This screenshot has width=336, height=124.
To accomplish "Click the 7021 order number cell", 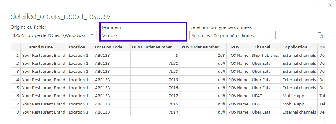I will [155, 64].
